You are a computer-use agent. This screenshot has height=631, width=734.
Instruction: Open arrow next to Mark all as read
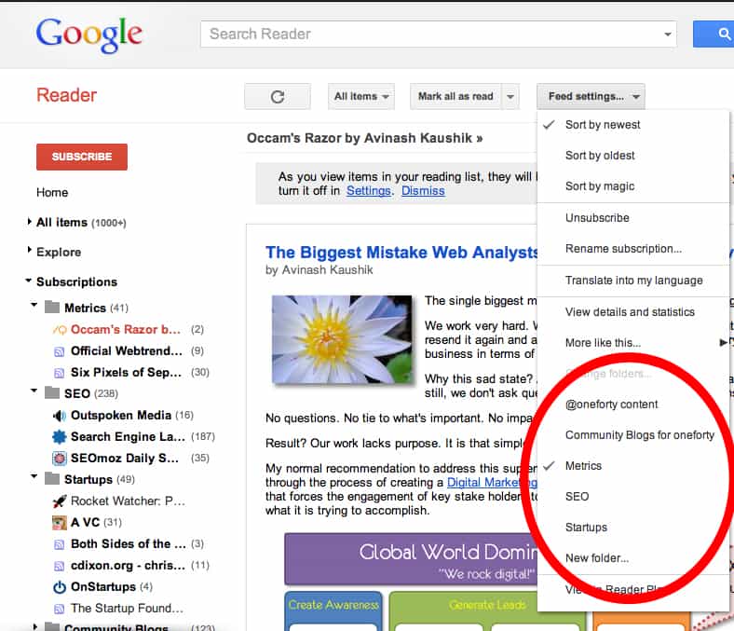(510, 97)
